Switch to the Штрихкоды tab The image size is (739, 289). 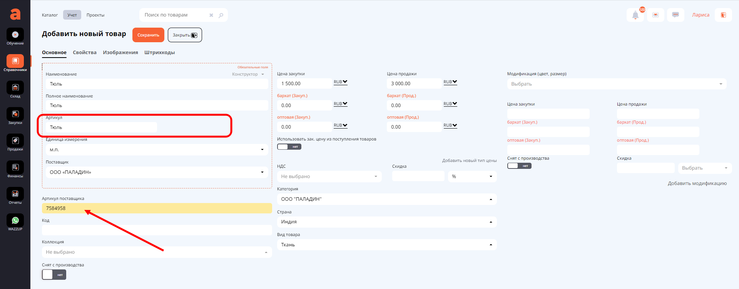(x=159, y=53)
